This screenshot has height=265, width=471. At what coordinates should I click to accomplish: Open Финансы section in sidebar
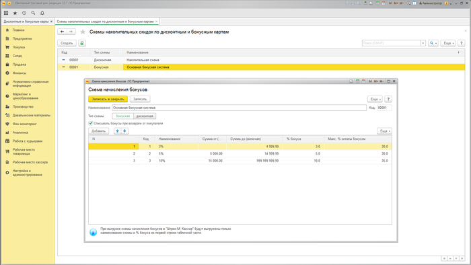point(20,73)
